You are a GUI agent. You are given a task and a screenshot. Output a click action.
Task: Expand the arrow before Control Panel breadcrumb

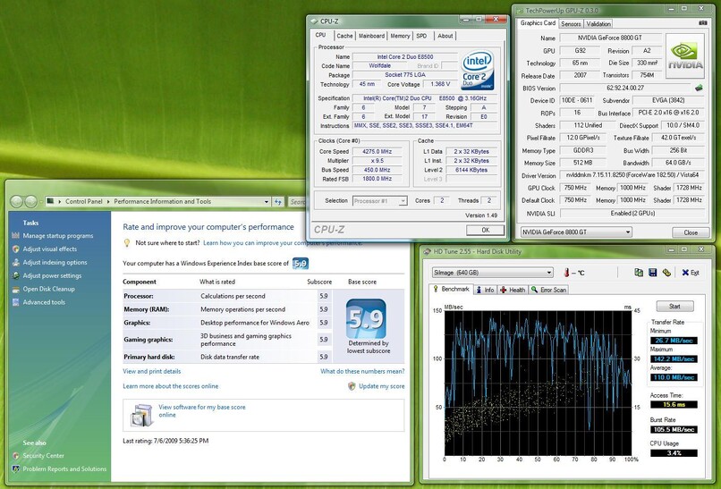tap(60, 201)
